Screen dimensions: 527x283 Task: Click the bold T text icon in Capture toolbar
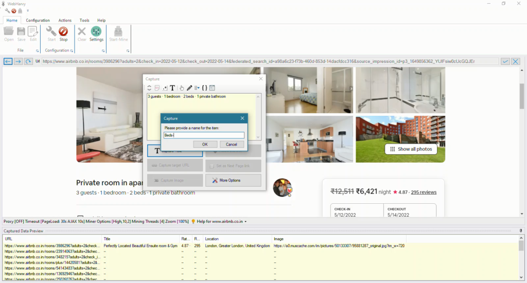tap(172, 88)
